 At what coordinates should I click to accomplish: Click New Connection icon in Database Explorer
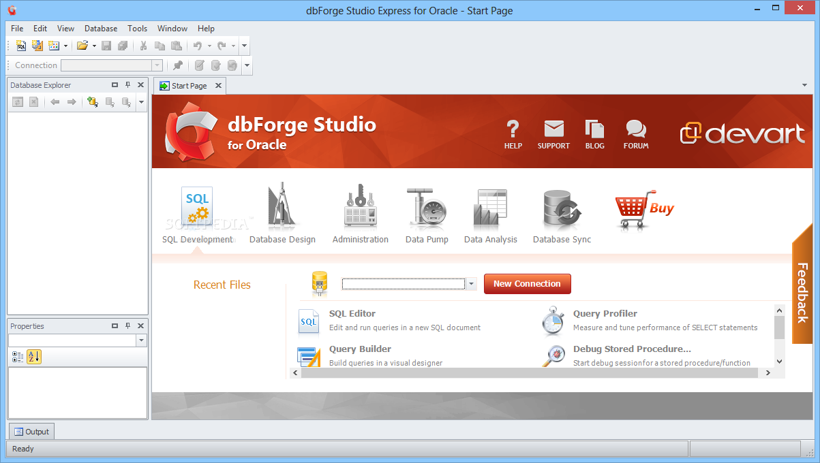pos(93,102)
